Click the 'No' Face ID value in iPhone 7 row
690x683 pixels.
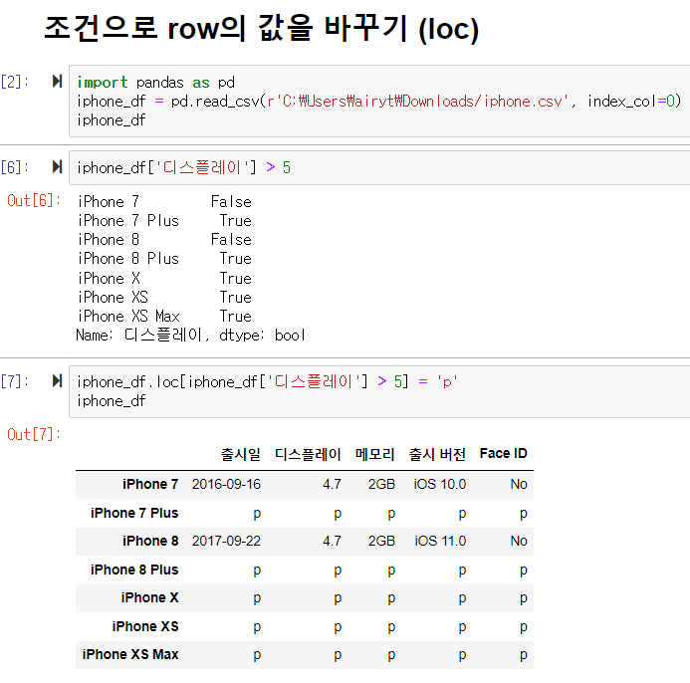click(519, 485)
